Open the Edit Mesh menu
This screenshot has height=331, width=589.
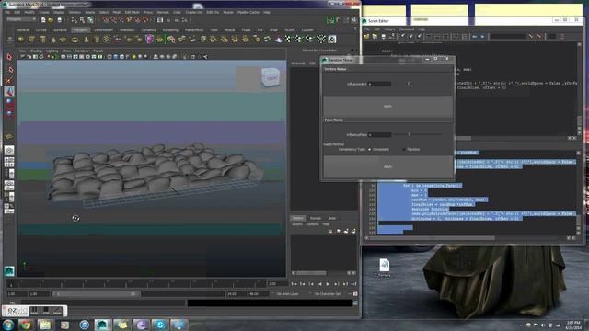point(132,12)
